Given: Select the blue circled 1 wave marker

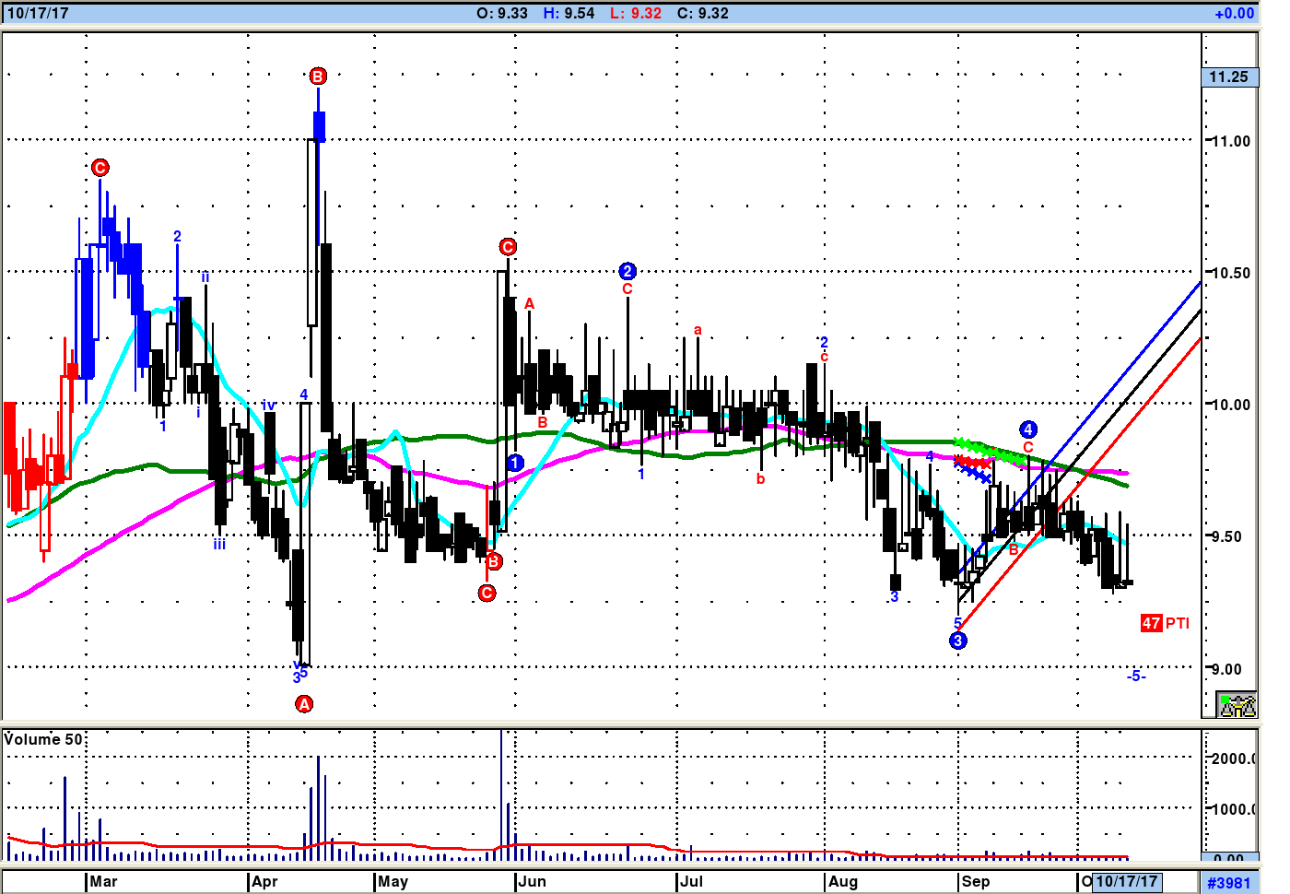Looking at the screenshot, I should (x=515, y=463).
